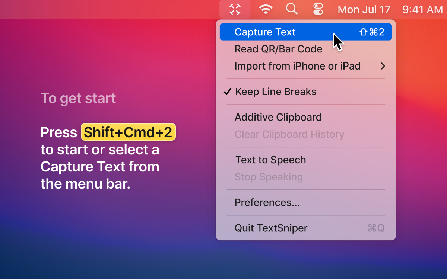Quit TextSniper from the menu
This screenshot has height=279, width=447.
click(x=306, y=228)
